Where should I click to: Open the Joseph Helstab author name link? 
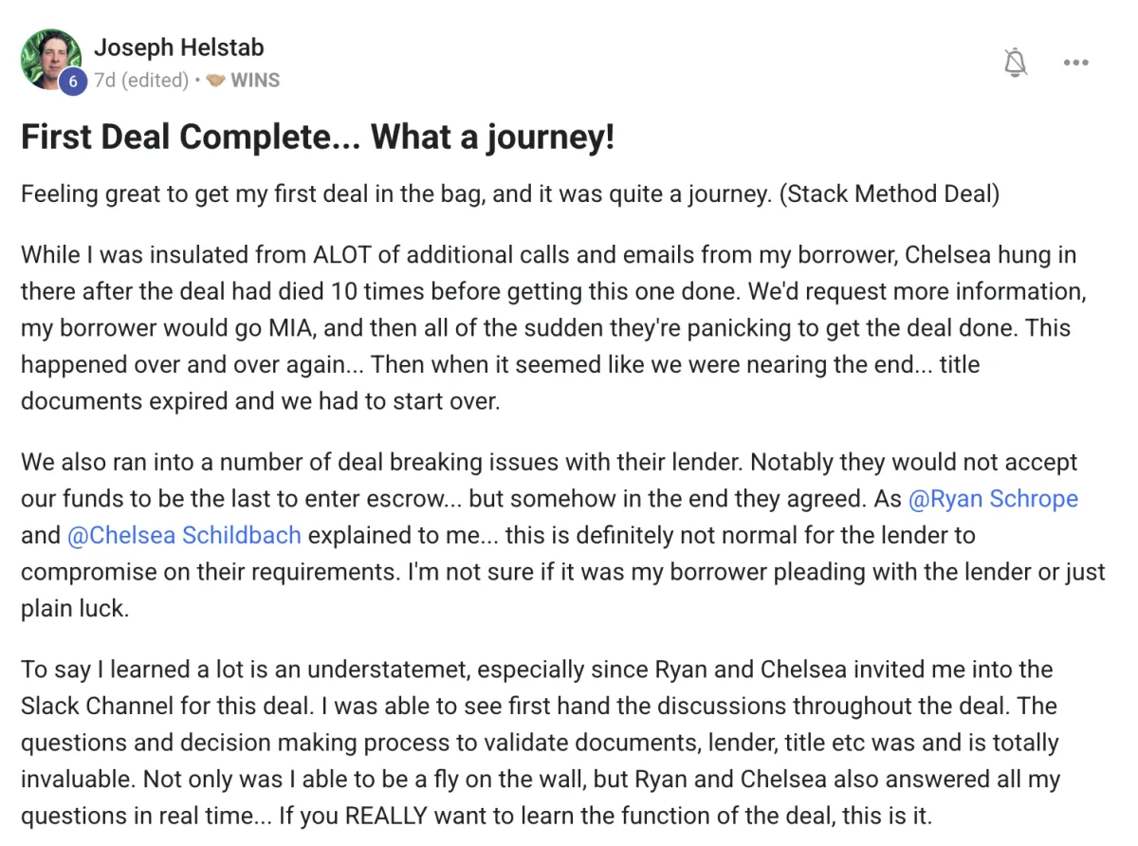pos(178,46)
